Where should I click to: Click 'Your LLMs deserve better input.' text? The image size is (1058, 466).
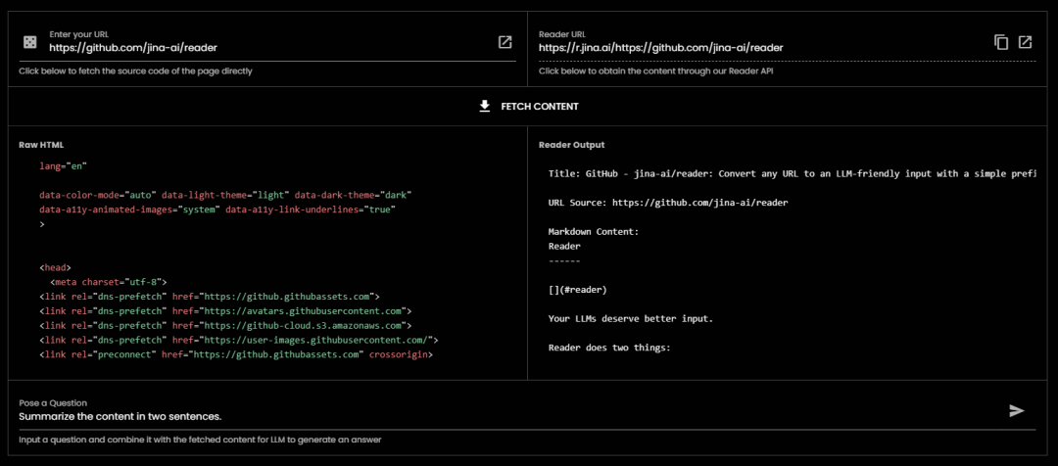[x=630, y=319]
